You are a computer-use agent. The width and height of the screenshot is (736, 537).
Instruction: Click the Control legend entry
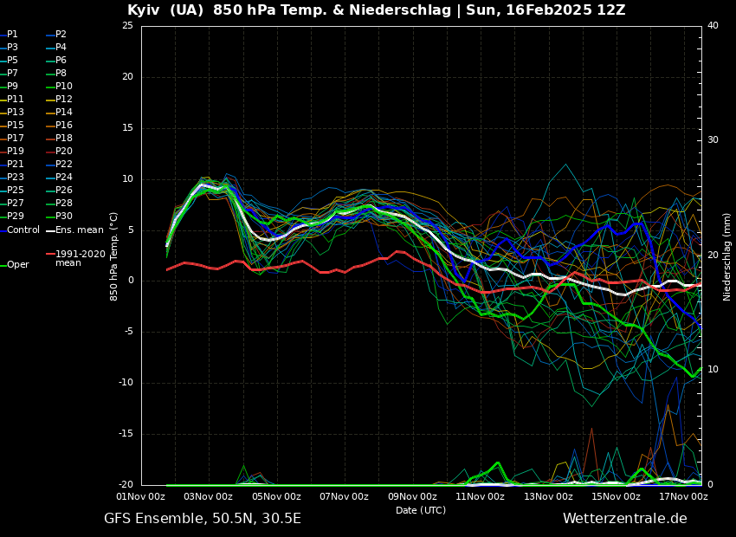tap(23, 230)
